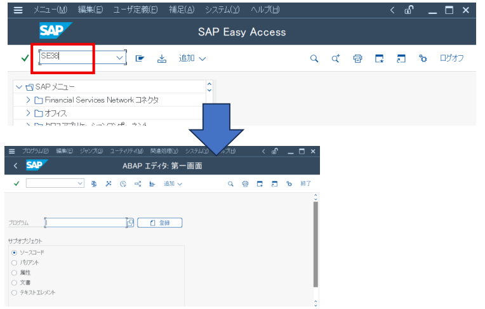
Task: Click the Find magnifier icon in ABAP Editor toolbar
Action: 230,184
